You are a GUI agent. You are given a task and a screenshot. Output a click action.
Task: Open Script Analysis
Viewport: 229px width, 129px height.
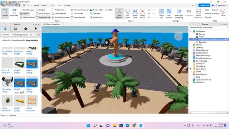coord(43,14)
